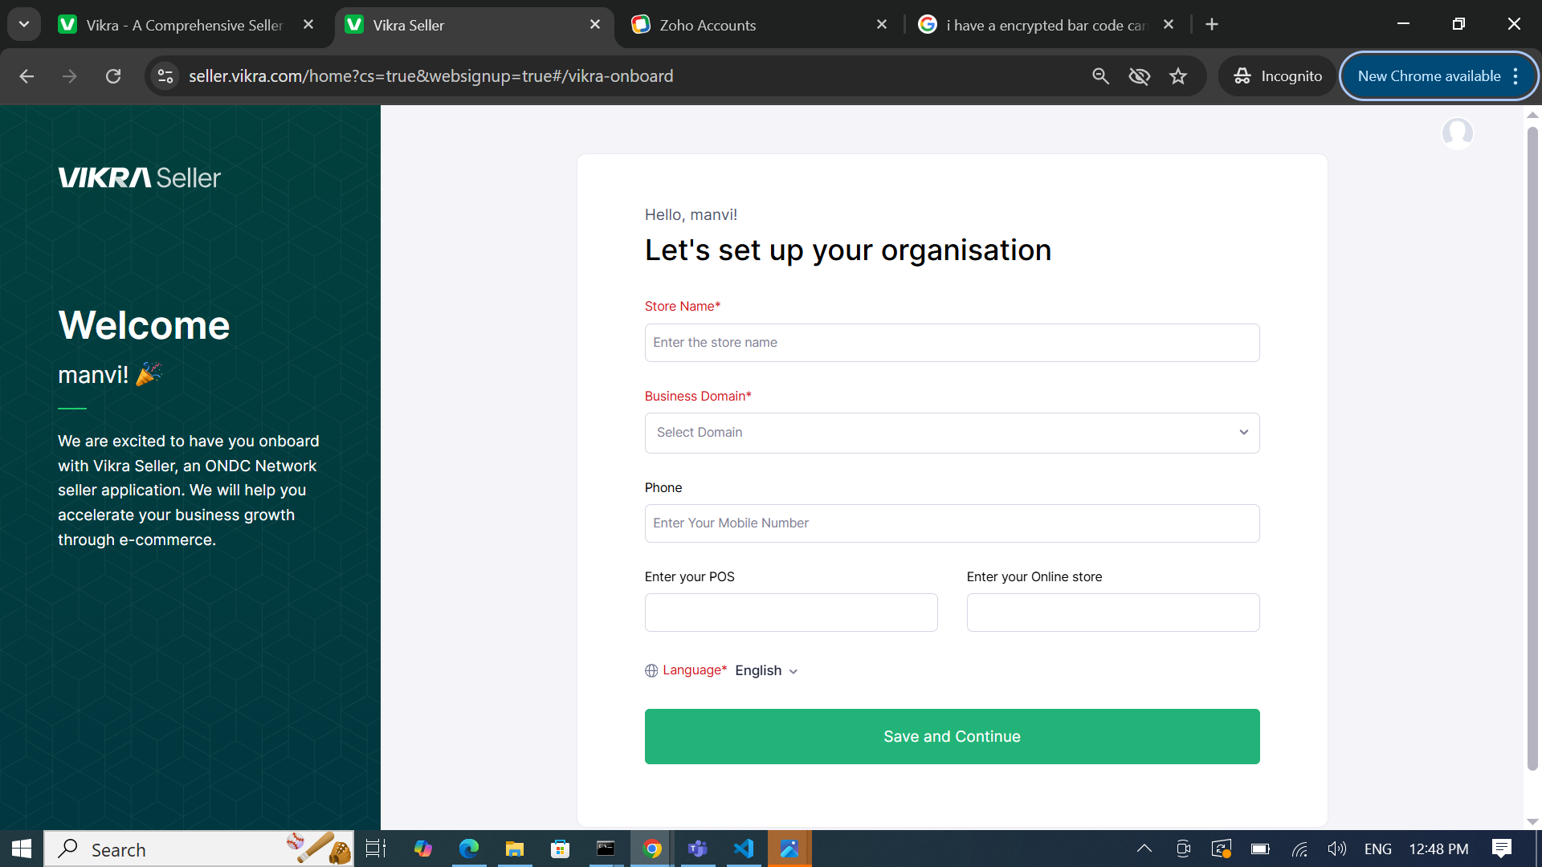Click the Chrome taskbar icon
1542x867 pixels.
click(x=652, y=849)
